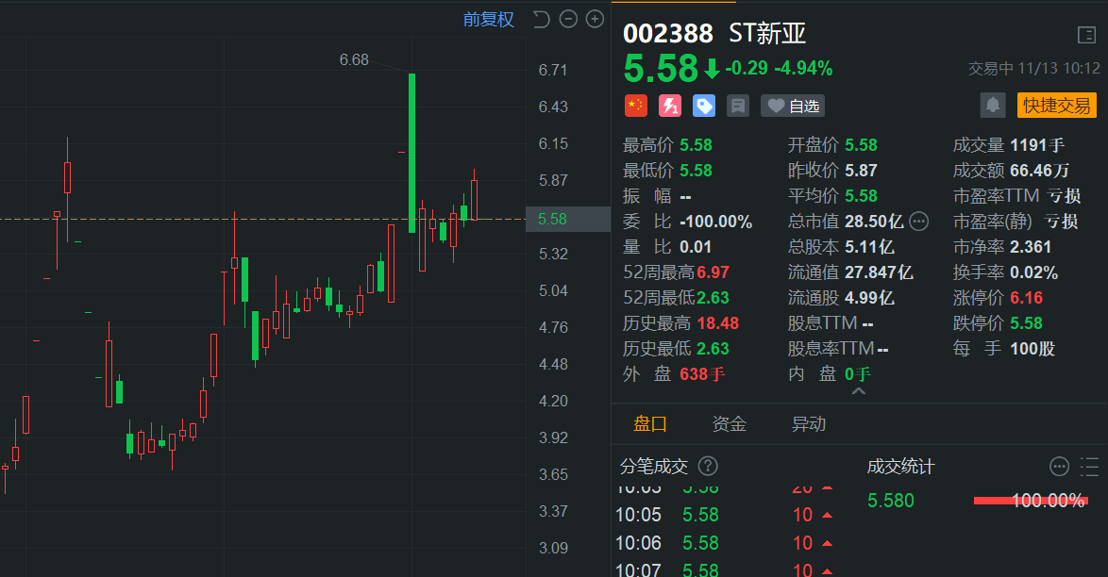The height and width of the screenshot is (577, 1108).
Task: Switch to the 资金 tab
Action: click(730, 423)
